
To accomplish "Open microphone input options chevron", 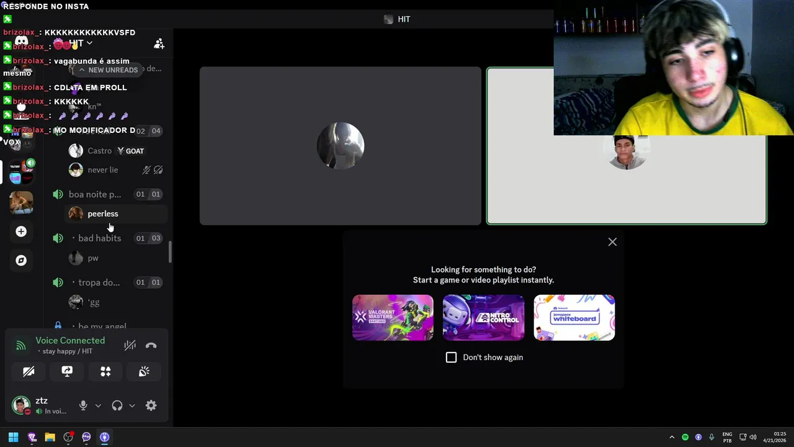I will coord(97,406).
